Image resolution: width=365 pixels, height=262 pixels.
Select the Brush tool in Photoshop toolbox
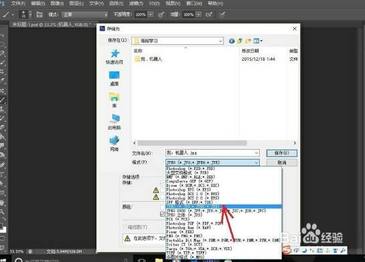(3, 100)
